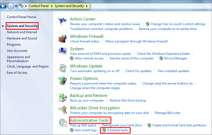
Task: Click Troubleshoot common computer problems
Action: coord(102,29)
